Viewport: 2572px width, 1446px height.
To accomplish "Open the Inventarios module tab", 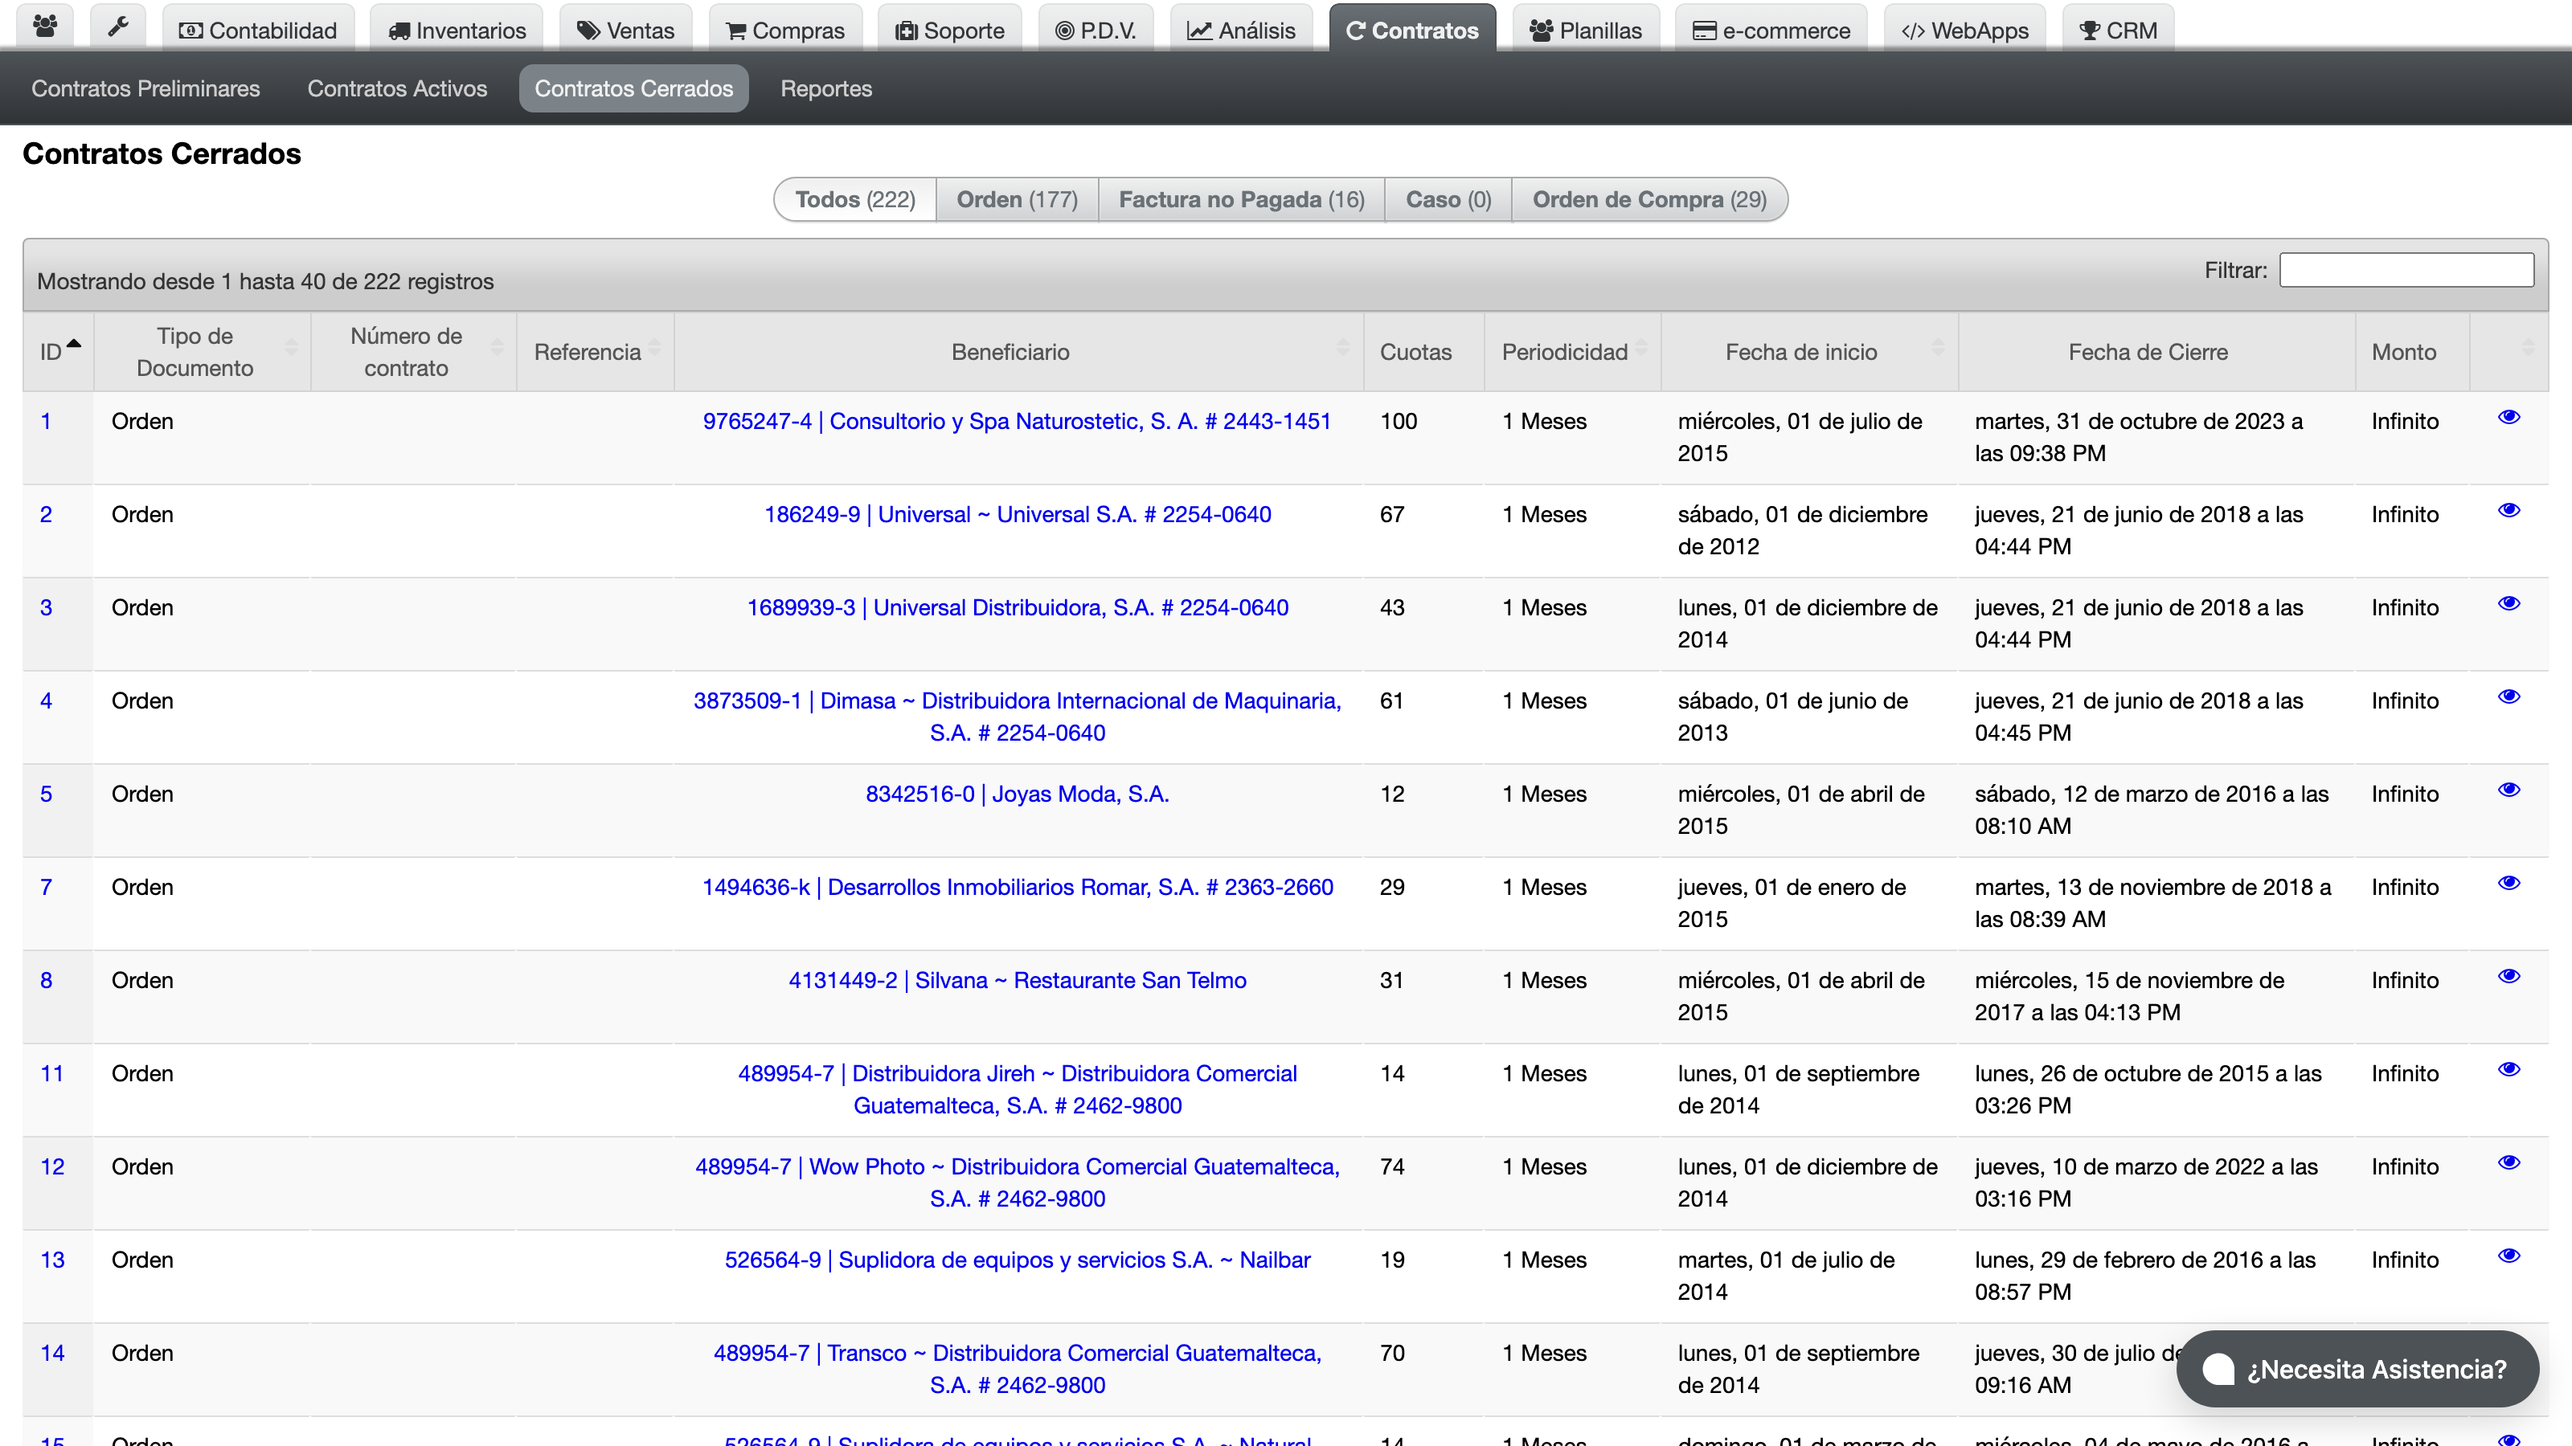I will [457, 29].
